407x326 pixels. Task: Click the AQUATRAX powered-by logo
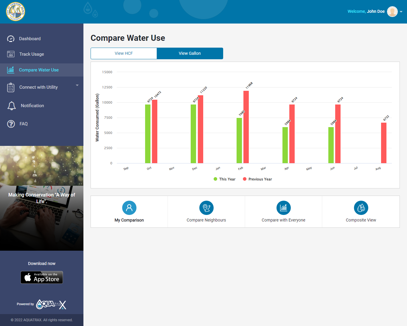51,304
